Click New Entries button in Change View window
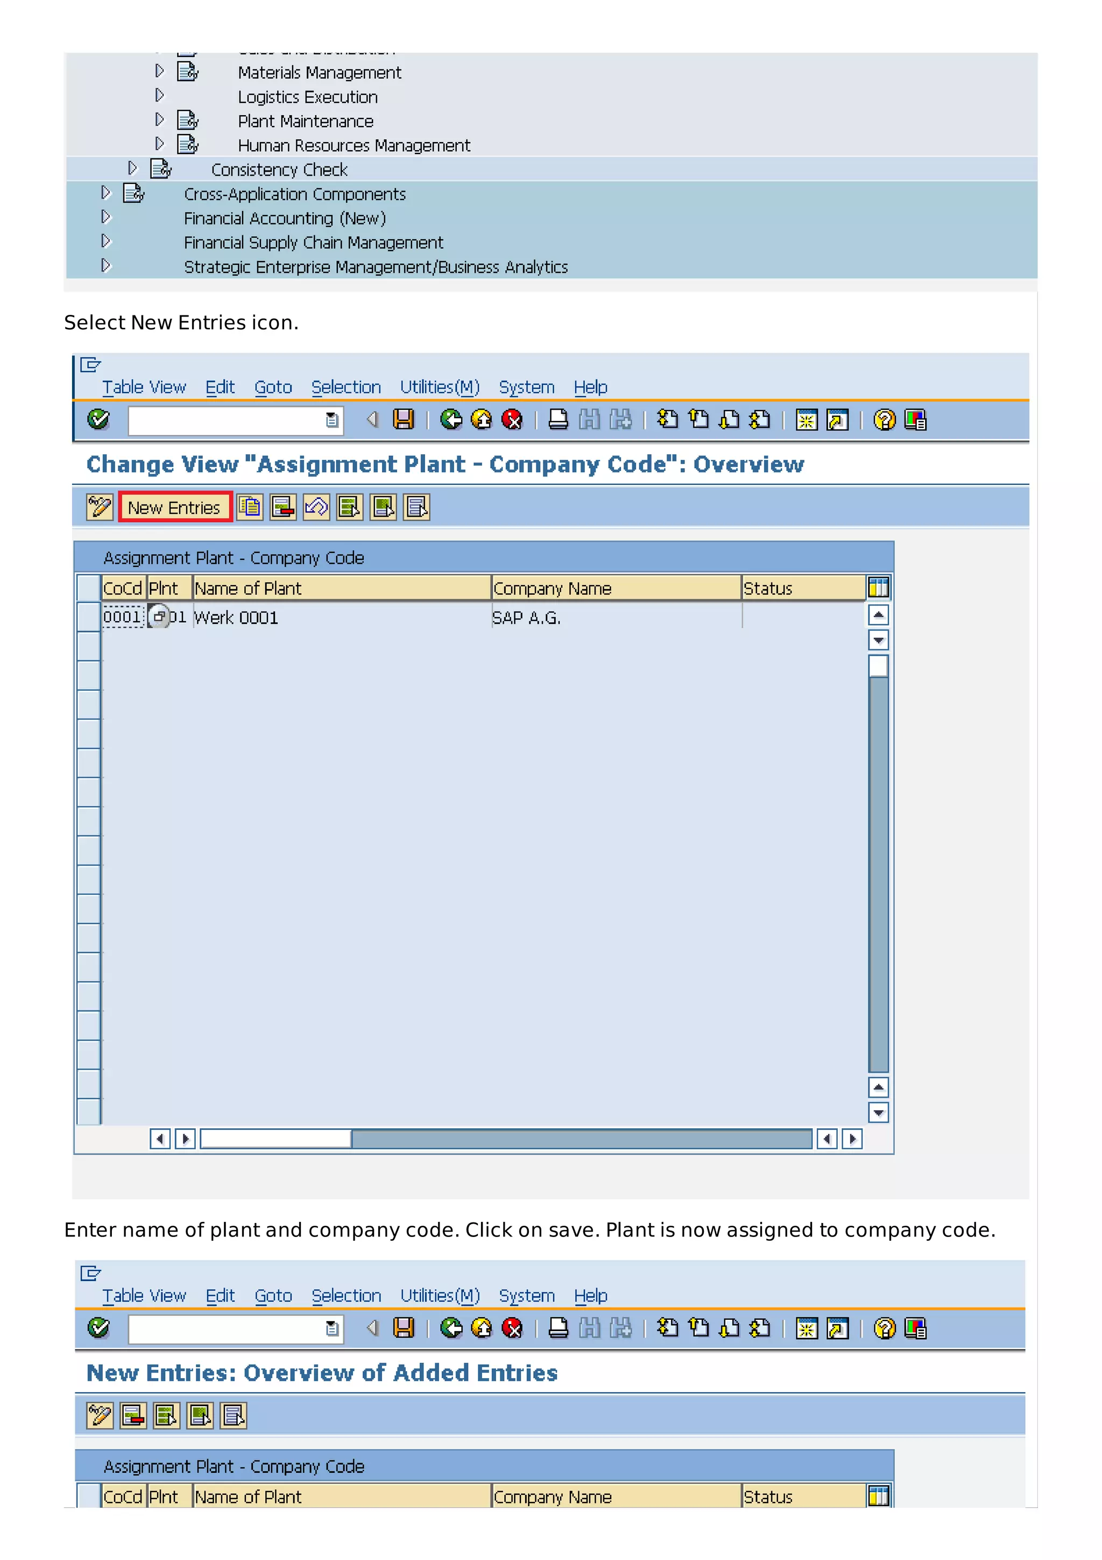 click(x=175, y=508)
